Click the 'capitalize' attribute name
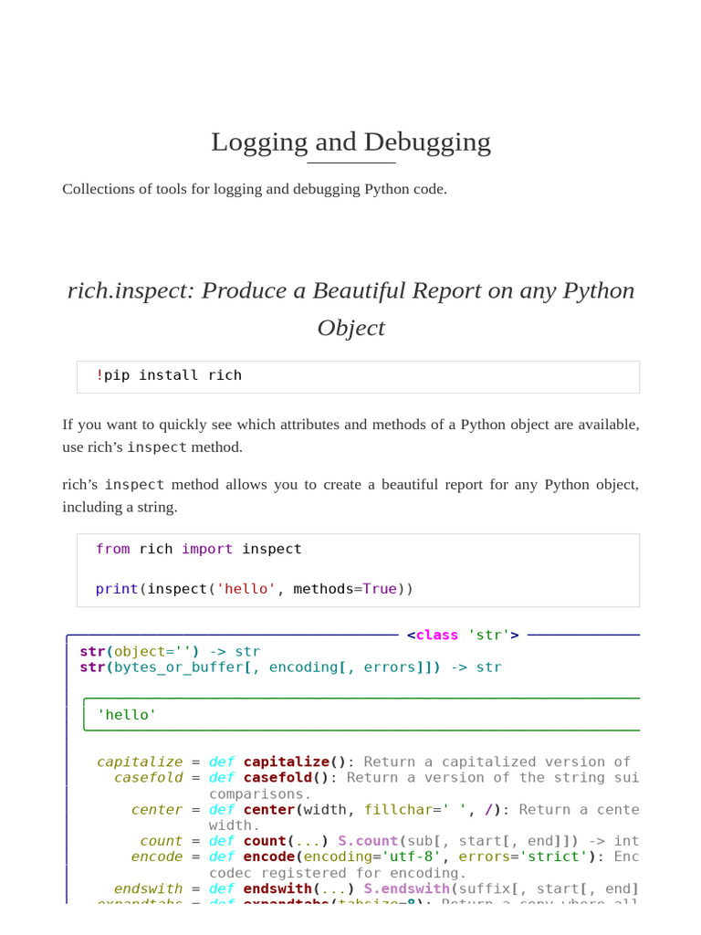This screenshot has width=701, height=935. point(140,762)
